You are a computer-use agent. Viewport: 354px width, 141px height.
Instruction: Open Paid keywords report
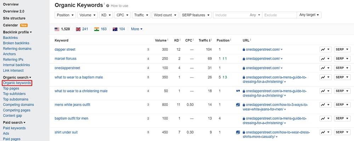(14, 128)
